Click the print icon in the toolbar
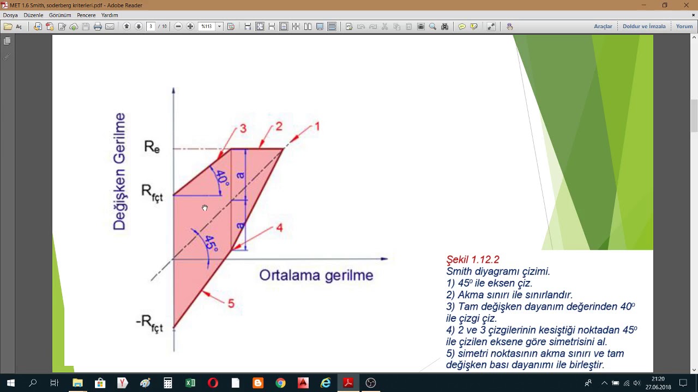 (x=98, y=26)
